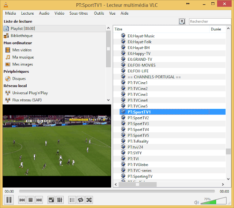Open the Vidéo menu

click(x=59, y=13)
